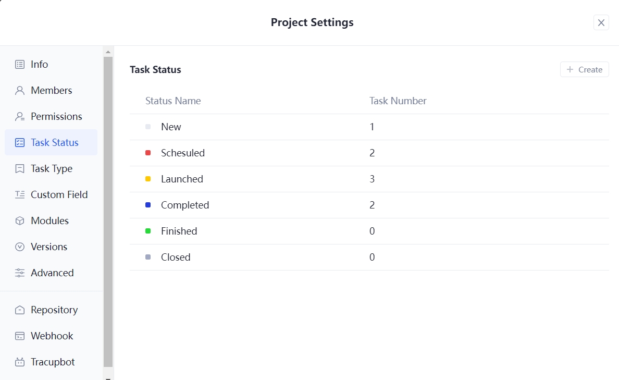619x380 pixels.
Task: Switch to the Advanced settings section
Action: pos(52,273)
